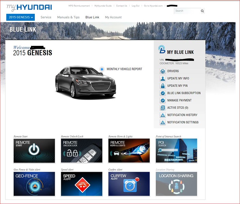The image size is (240, 204).
Task: Open the Service menu
Action: coord(46,17)
